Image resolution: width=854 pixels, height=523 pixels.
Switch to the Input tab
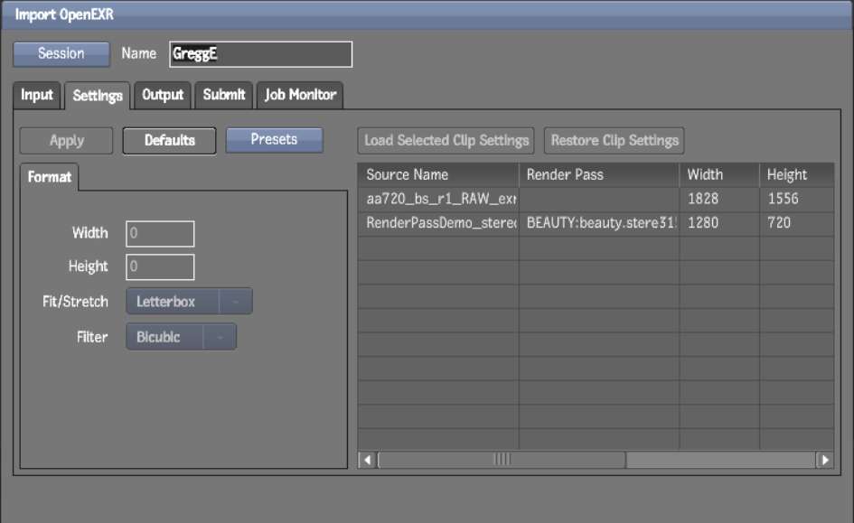pyautogui.click(x=37, y=95)
